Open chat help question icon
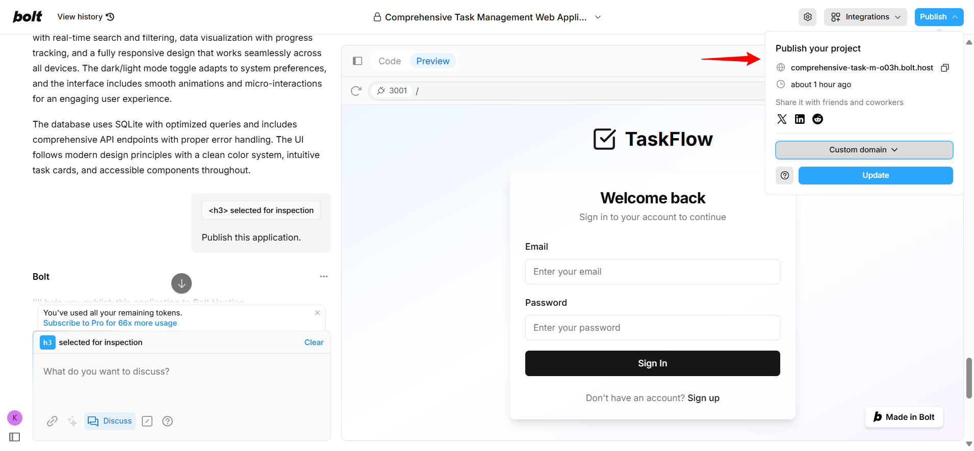 click(167, 421)
